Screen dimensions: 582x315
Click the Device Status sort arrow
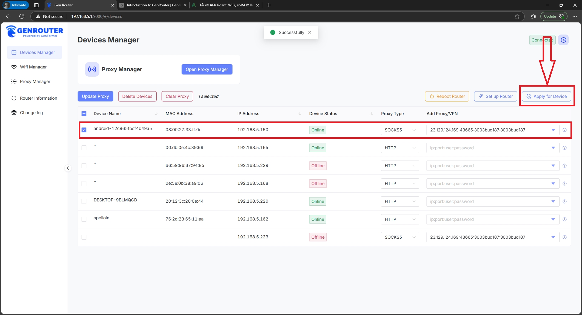pyautogui.click(x=372, y=114)
